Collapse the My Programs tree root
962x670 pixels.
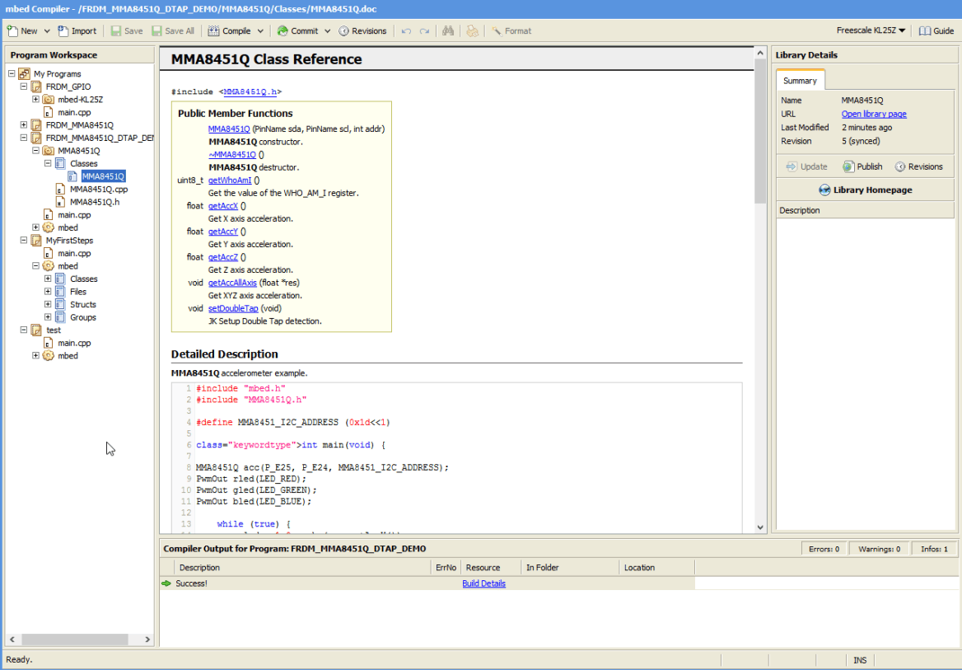(12, 73)
